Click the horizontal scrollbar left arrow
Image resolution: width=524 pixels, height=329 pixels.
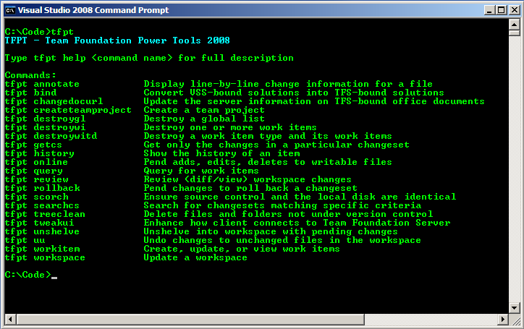tap(10, 320)
